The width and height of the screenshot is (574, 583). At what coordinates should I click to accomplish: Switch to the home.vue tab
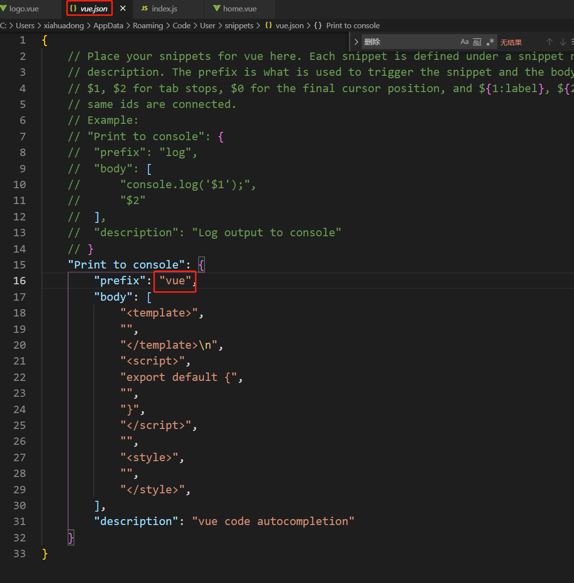(239, 8)
